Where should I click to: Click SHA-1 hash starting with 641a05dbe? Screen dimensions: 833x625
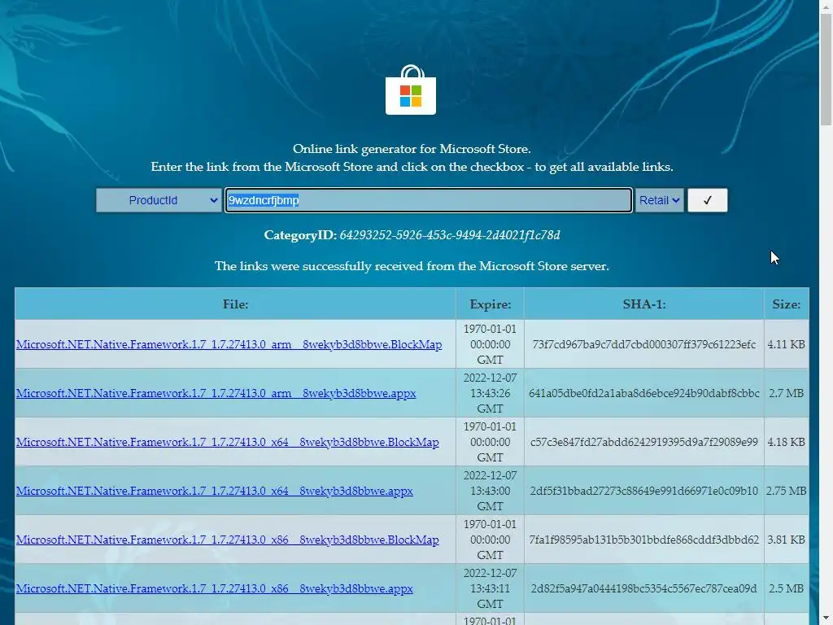(644, 393)
